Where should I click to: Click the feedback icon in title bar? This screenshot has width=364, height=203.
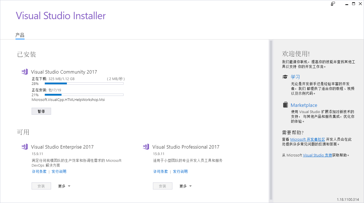pyautogui.click(x=333, y=4)
